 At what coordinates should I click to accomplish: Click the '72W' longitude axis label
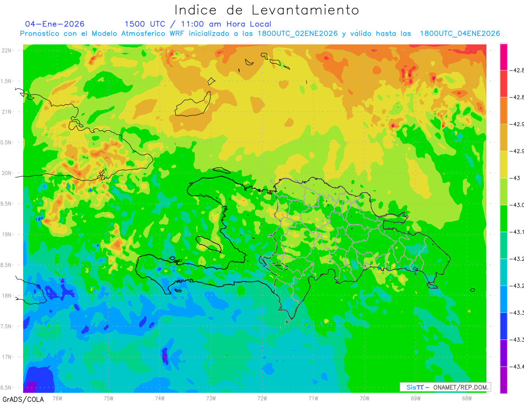pos(262,398)
